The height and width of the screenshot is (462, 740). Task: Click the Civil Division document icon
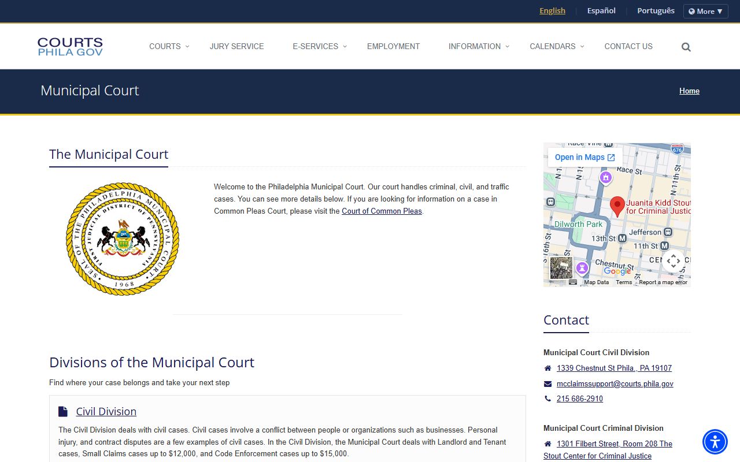click(x=63, y=412)
